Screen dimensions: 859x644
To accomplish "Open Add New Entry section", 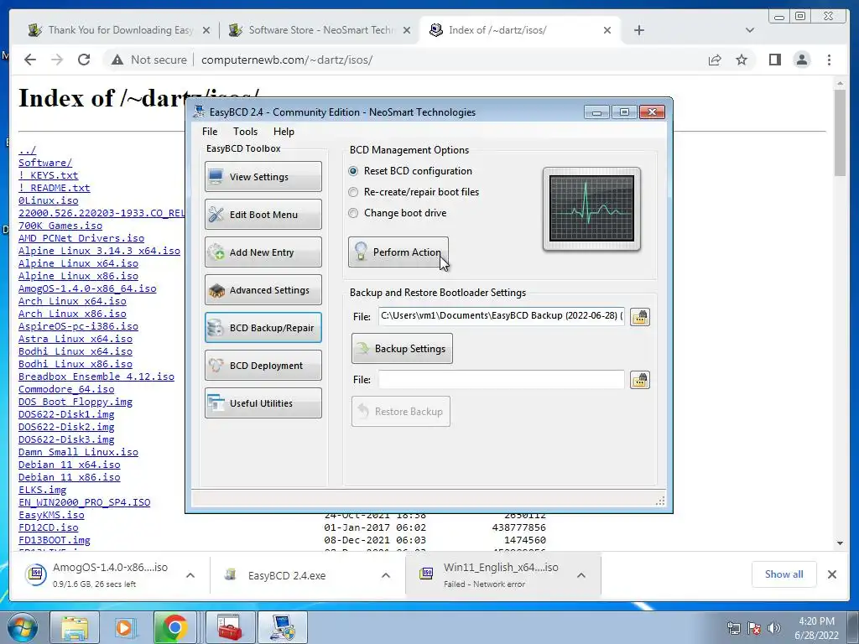I will pyautogui.click(x=263, y=252).
